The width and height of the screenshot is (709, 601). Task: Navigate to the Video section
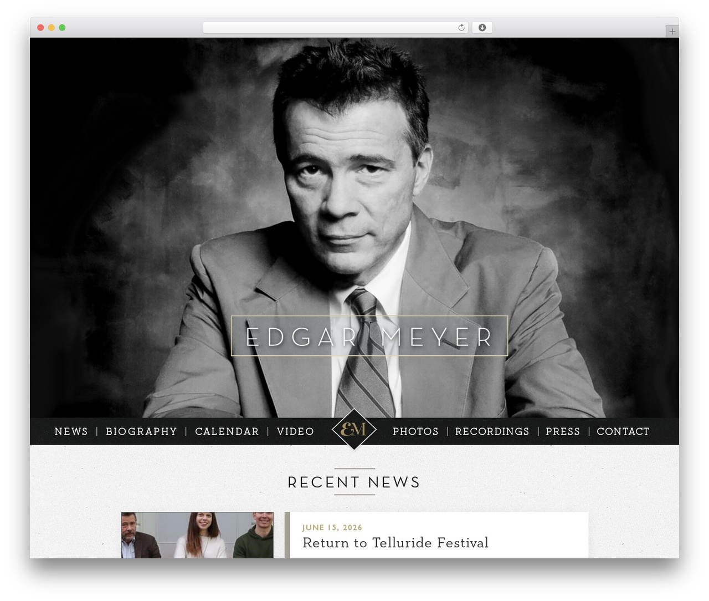pos(295,431)
